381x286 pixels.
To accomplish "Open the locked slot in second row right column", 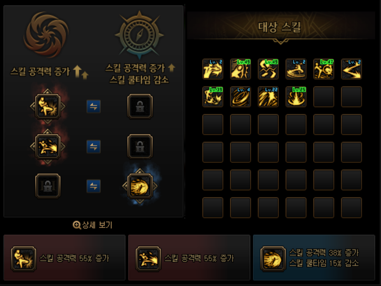I will click(140, 146).
